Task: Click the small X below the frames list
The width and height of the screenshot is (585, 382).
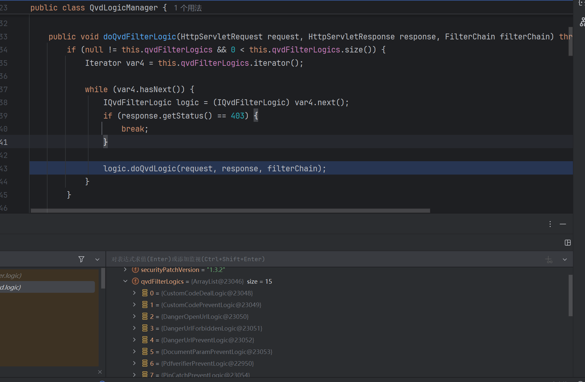Action: (100, 372)
